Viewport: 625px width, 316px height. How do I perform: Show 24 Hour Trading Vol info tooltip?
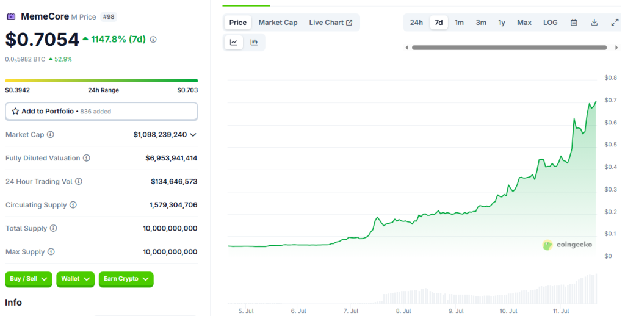pyautogui.click(x=79, y=181)
